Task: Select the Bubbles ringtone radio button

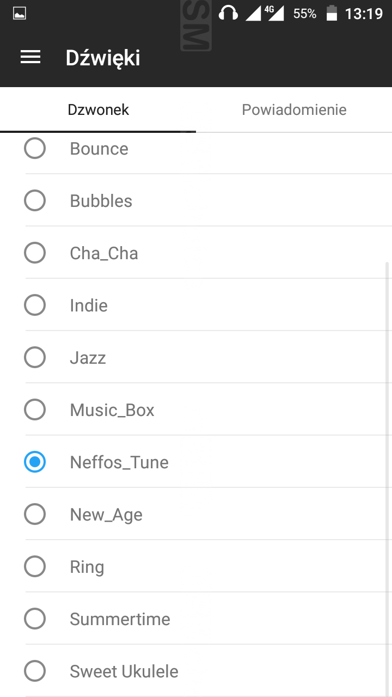Action: (x=35, y=200)
